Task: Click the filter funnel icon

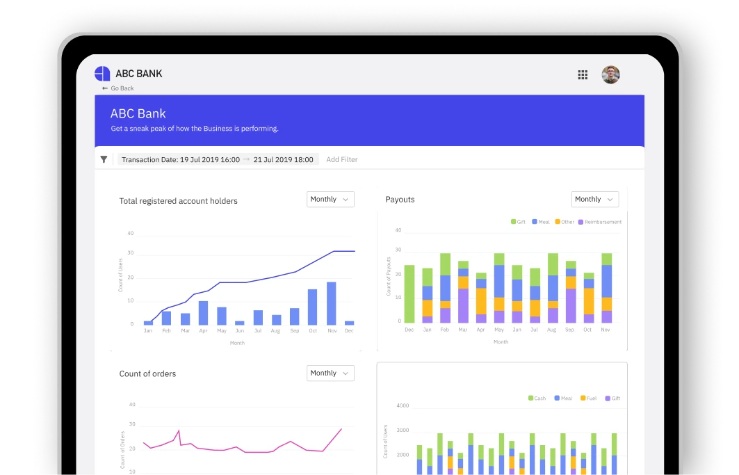Action: point(104,159)
